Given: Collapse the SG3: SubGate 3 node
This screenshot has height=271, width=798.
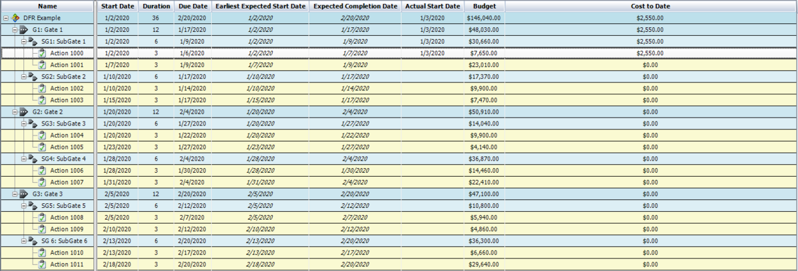Looking at the screenshot, I should click(23, 124).
